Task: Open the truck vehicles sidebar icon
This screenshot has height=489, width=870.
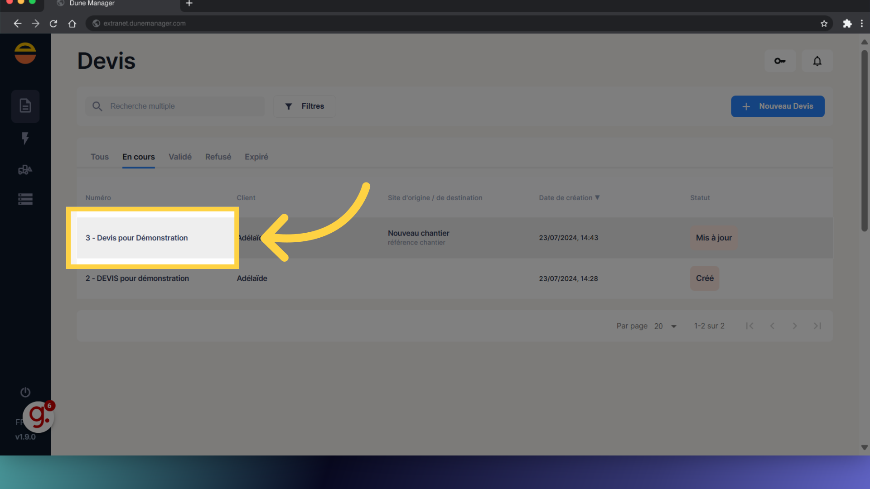Action: tap(25, 170)
